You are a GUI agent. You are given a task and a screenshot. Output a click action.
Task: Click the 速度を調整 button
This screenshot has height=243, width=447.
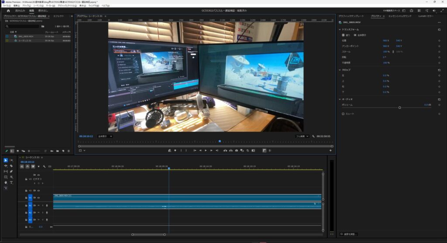[x=349, y=234]
